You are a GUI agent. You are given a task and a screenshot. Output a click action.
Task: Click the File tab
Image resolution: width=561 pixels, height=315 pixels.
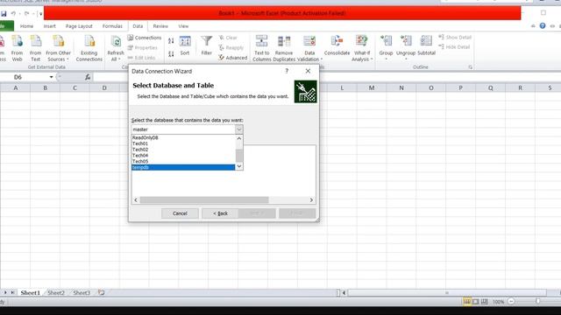click(6, 26)
